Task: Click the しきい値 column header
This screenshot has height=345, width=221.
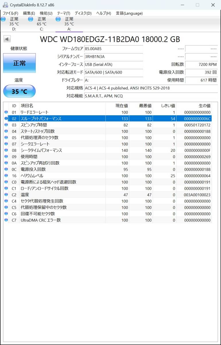Action: [x=164, y=106]
